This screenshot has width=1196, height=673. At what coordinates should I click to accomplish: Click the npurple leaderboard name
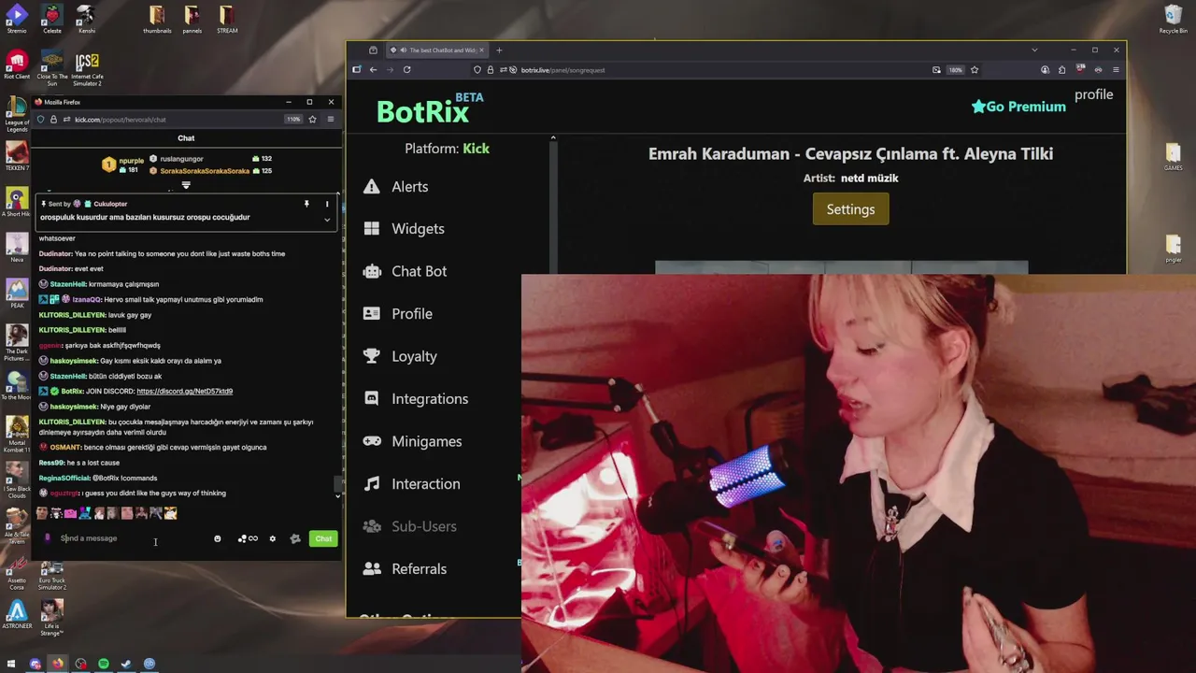[x=131, y=161]
